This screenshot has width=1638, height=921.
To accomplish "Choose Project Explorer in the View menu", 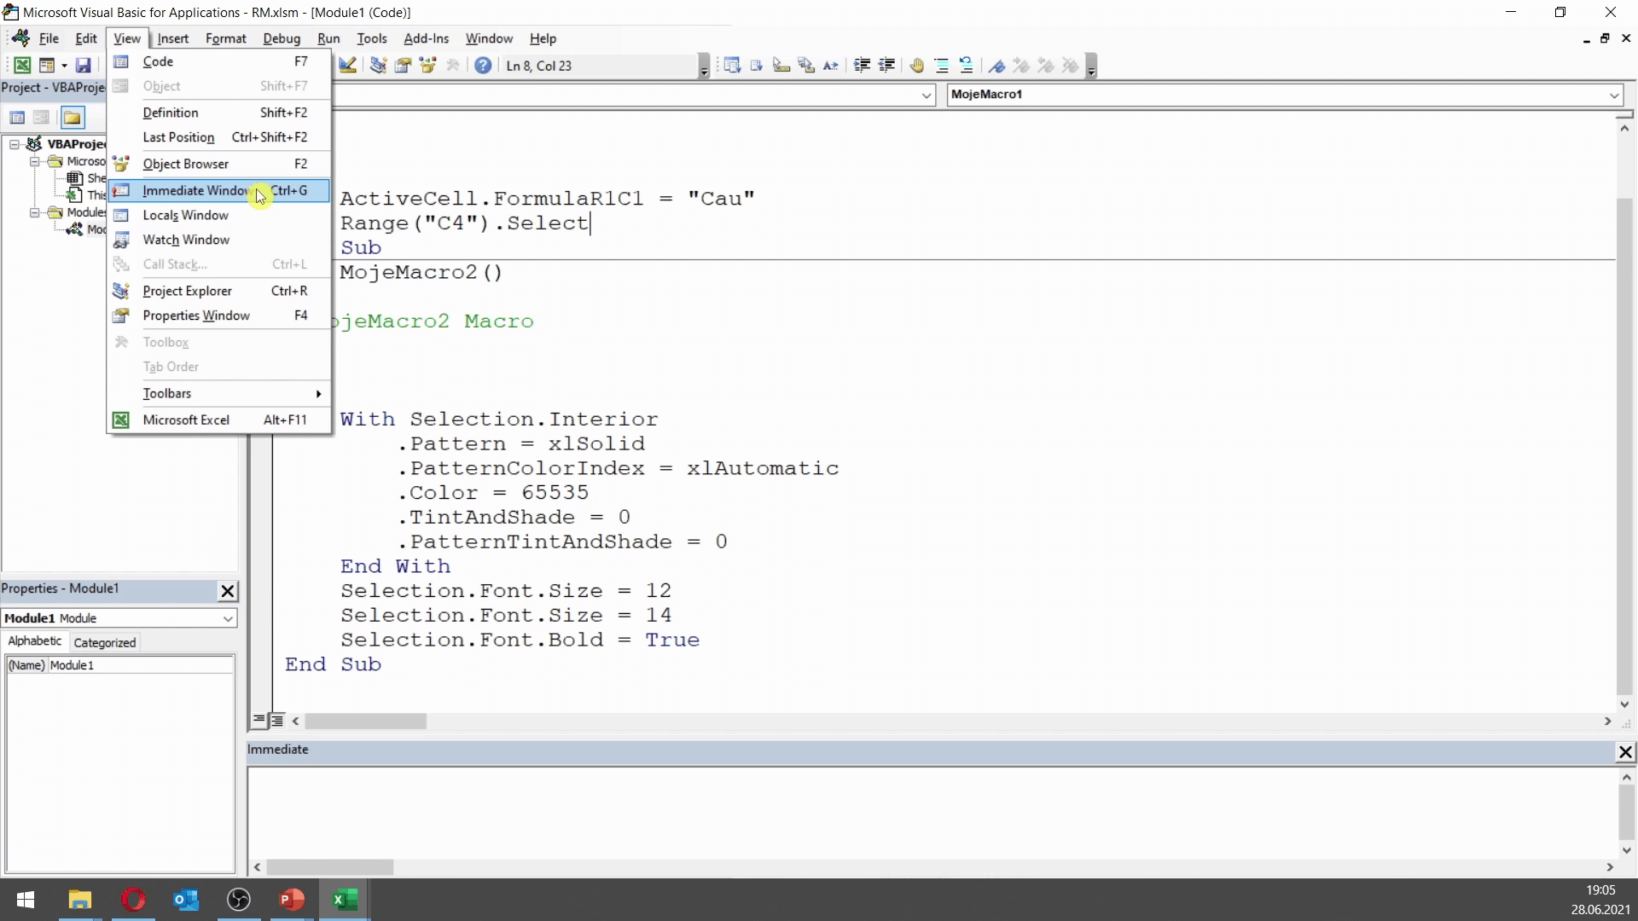I will coord(219,291).
